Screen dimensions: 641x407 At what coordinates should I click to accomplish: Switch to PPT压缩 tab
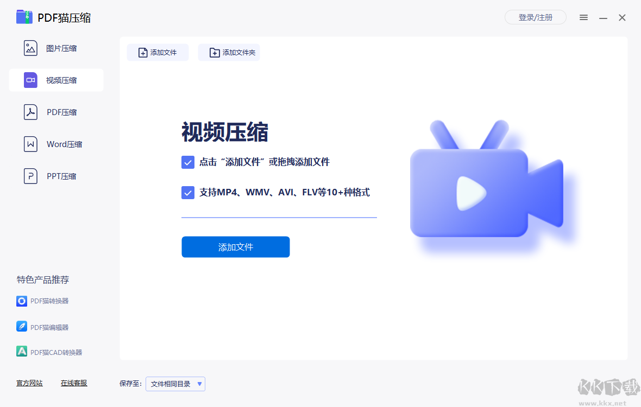click(56, 176)
